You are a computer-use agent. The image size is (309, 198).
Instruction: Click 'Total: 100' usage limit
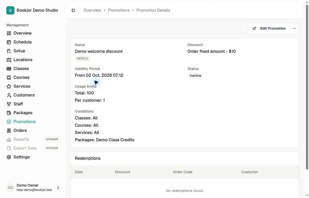(x=84, y=93)
